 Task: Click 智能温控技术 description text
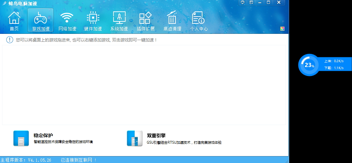(x=63, y=142)
